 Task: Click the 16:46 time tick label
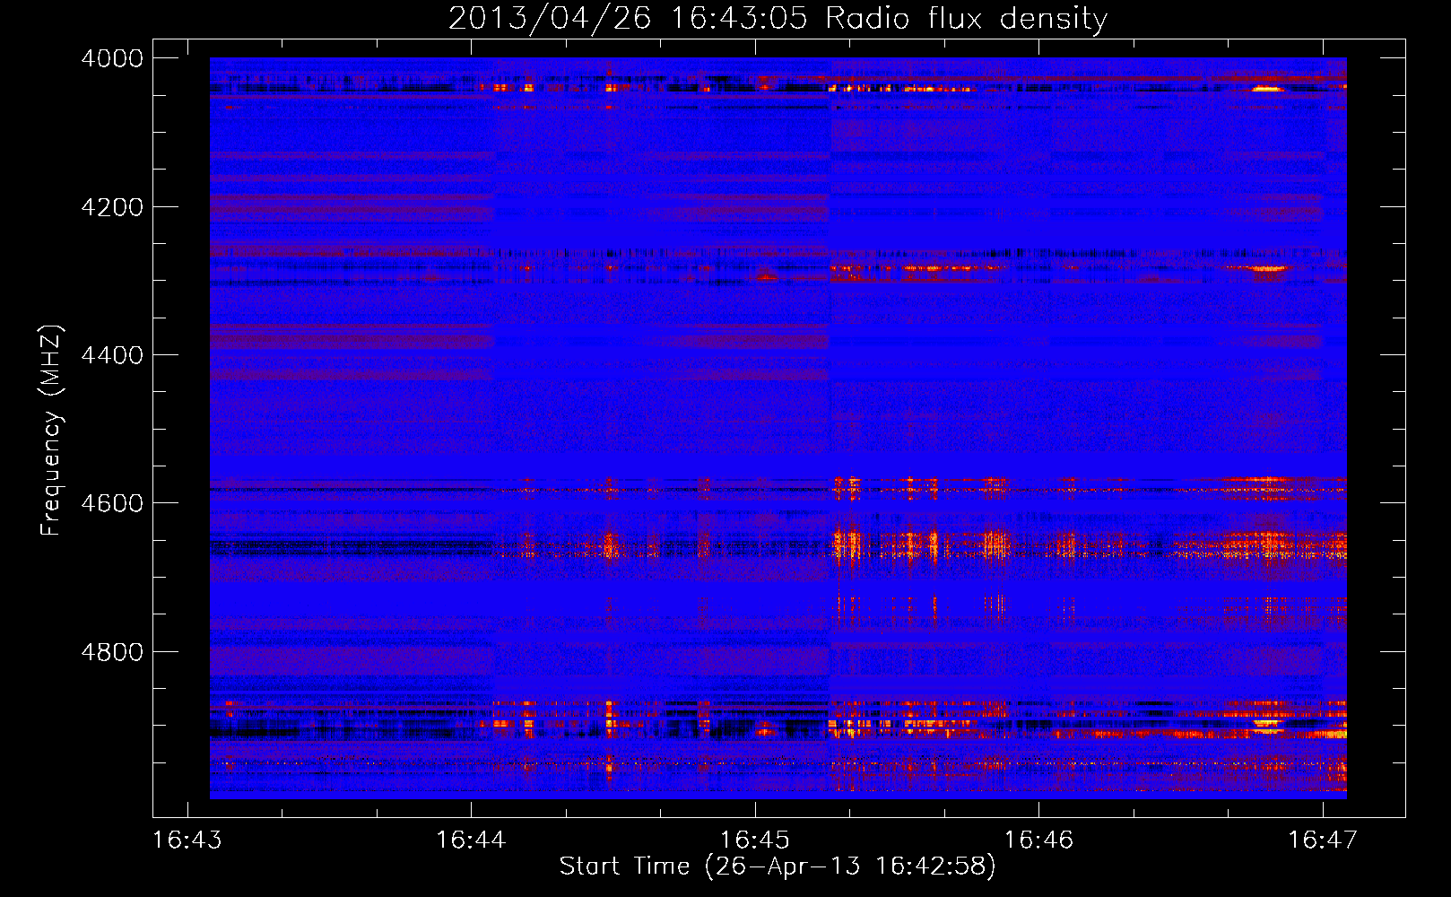click(x=1038, y=840)
